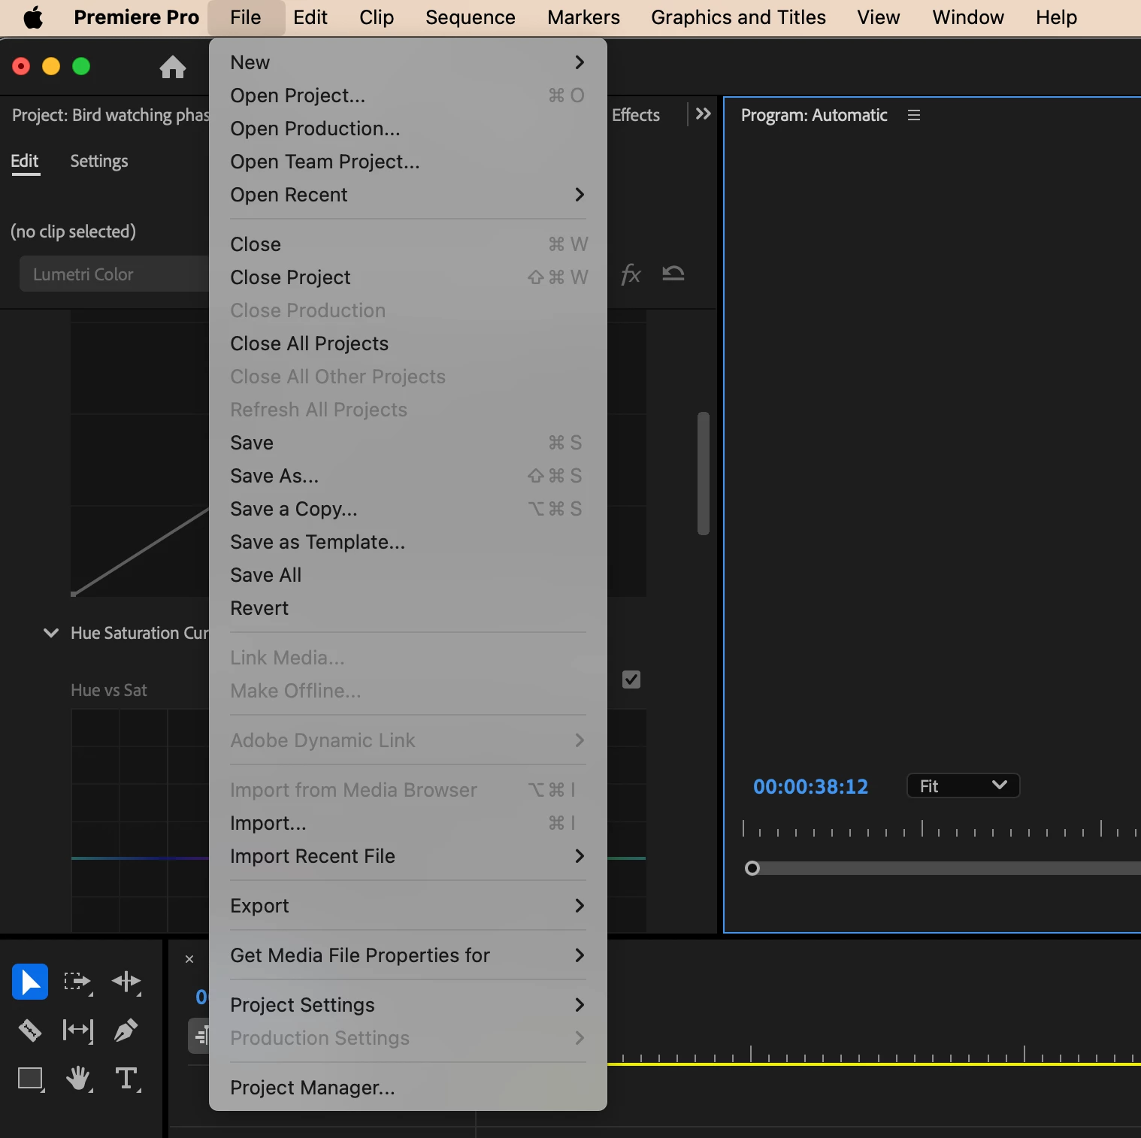The width and height of the screenshot is (1141, 1138).
Task: Choose Project Manager... menu item
Action: tap(407, 1088)
